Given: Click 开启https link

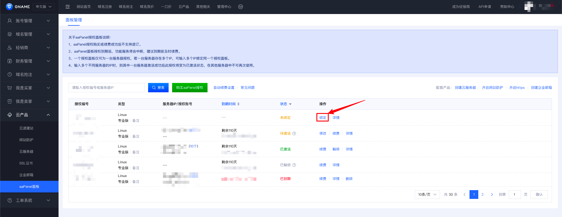Looking at the screenshot, I should (x=517, y=88).
